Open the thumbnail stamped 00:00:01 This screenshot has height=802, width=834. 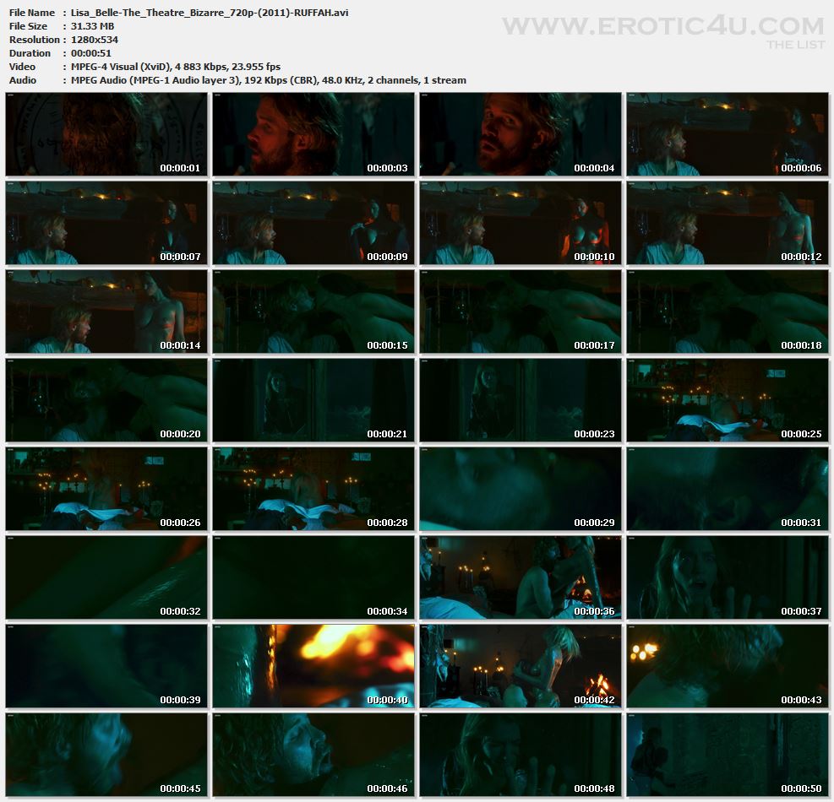(x=106, y=134)
